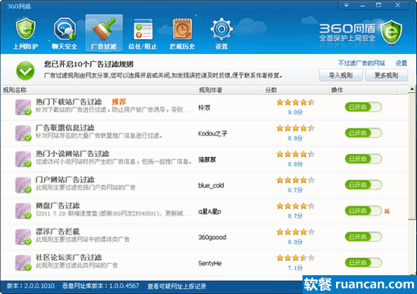Click the 7.1分 score value
The image size is (417, 294).
pos(295,268)
